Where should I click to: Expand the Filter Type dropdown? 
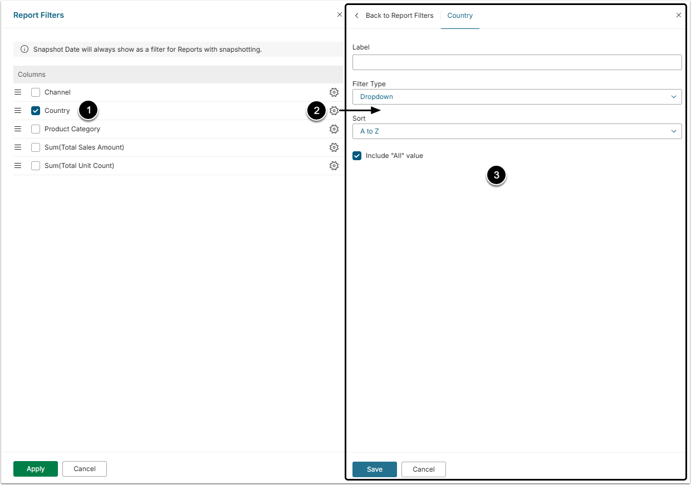click(517, 97)
